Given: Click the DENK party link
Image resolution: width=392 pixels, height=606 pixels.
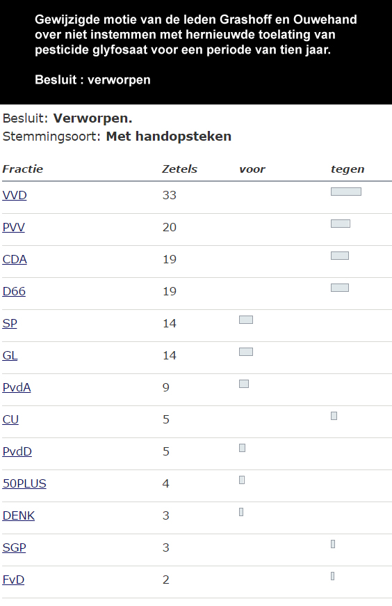Looking at the screenshot, I should click(19, 516).
